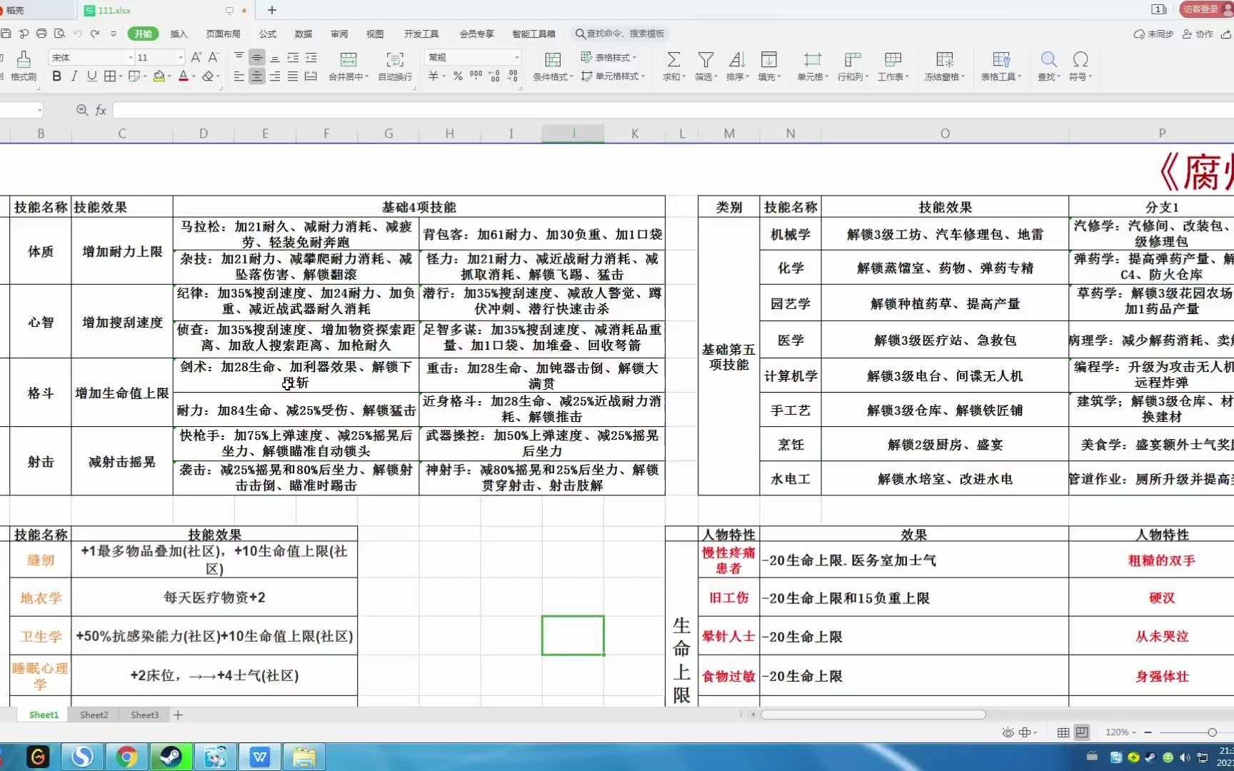Open the Find (查找) magnifier menu
Image resolution: width=1234 pixels, height=771 pixels.
tap(1049, 66)
